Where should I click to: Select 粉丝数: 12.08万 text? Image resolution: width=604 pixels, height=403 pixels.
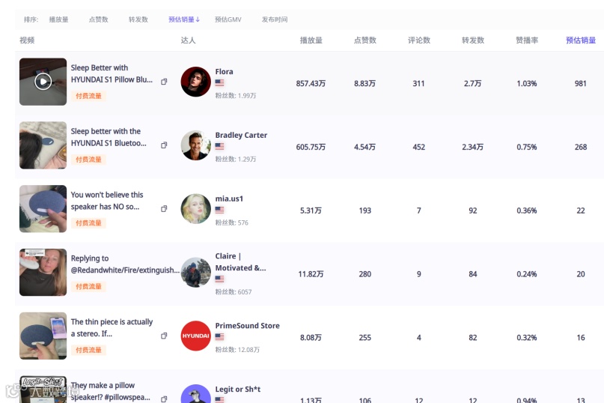pyautogui.click(x=237, y=350)
